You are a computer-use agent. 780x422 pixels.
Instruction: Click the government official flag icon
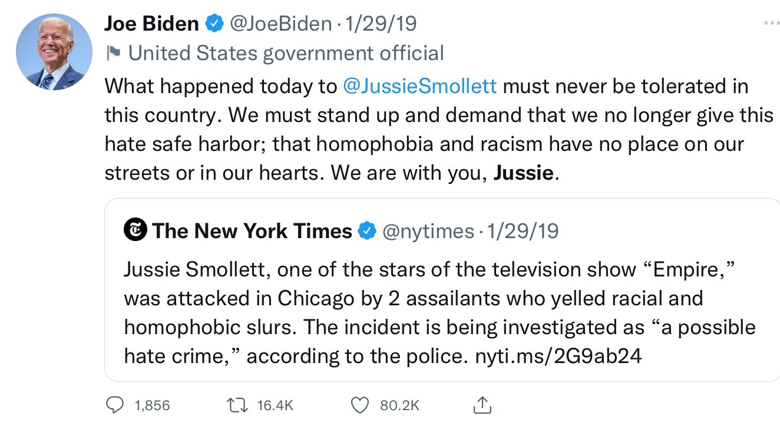[112, 54]
